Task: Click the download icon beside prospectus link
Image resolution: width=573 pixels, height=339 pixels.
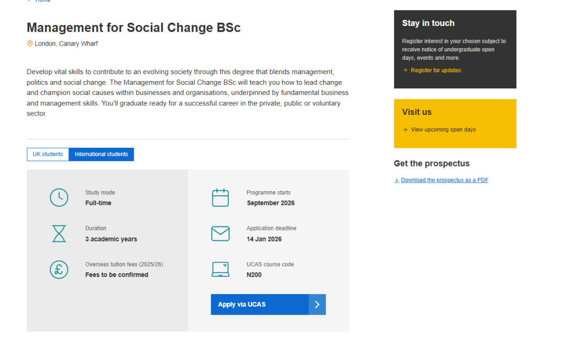Action: pos(396,181)
